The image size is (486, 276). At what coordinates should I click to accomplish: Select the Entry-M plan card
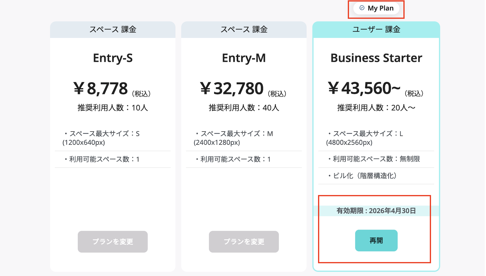pos(244,146)
